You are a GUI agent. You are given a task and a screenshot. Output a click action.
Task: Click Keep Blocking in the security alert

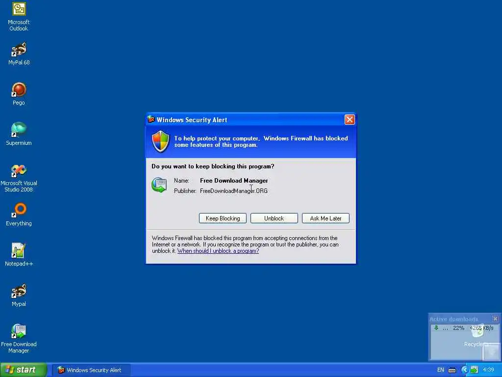tap(223, 218)
